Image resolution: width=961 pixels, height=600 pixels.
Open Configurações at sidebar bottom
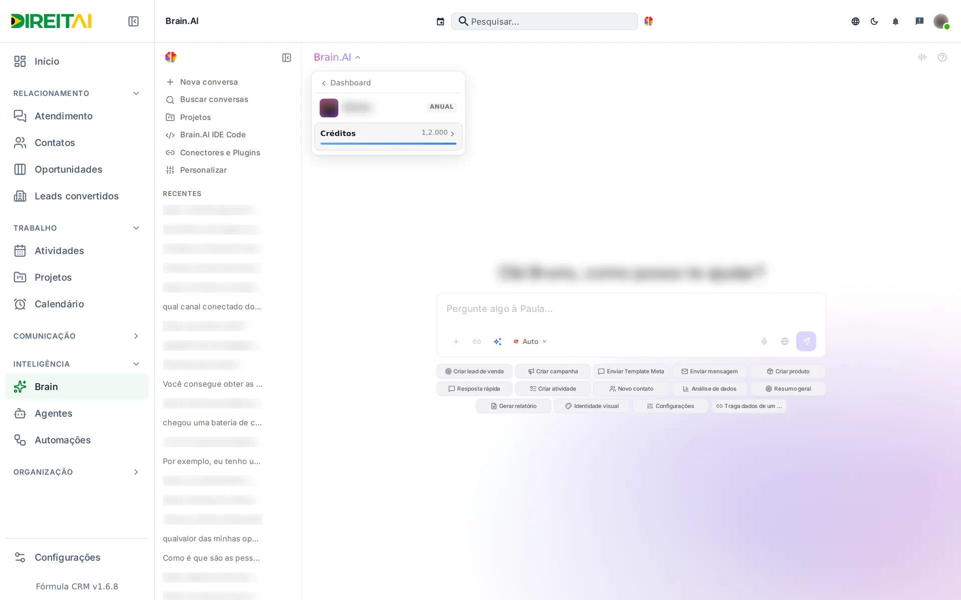click(77, 557)
